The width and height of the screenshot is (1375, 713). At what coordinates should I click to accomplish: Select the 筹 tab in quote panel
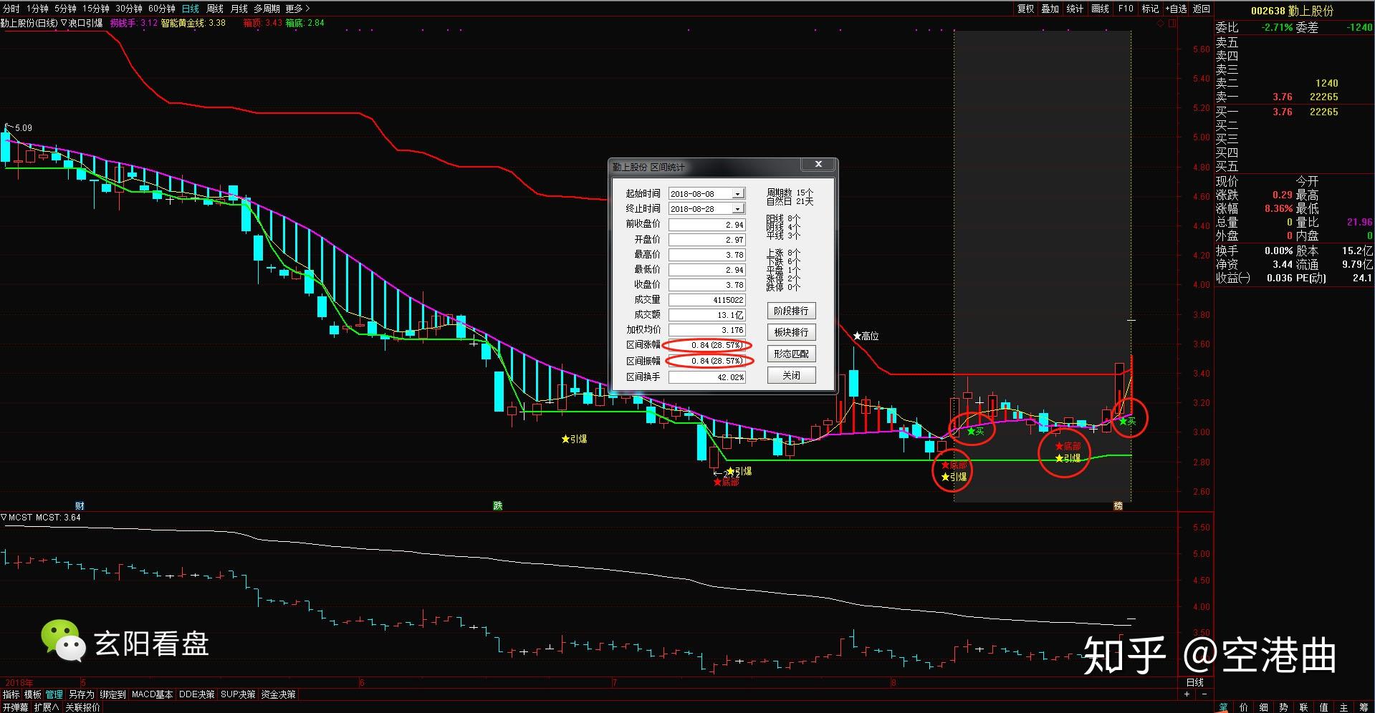(x=1364, y=707)
